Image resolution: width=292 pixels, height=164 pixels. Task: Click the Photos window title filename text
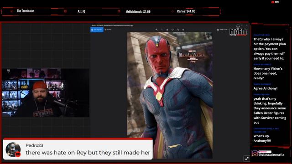tap(112, 26)
